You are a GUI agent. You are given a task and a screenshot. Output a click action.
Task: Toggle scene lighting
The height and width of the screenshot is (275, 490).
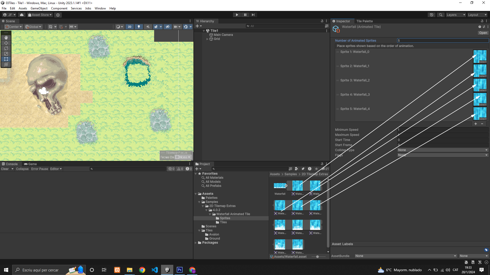pos(139,27)
